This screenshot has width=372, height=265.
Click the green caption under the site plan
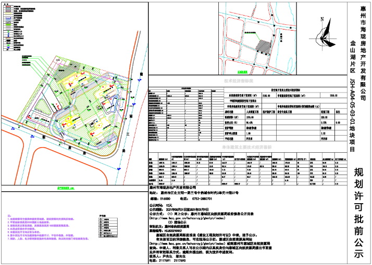tap(66, 189)
